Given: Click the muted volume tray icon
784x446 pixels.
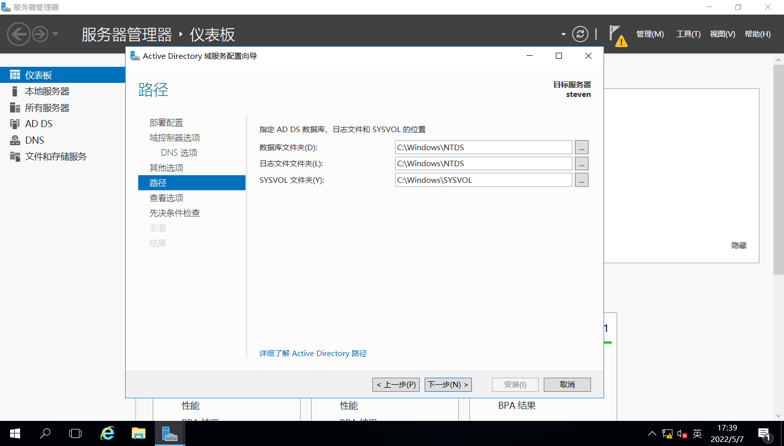Looking at the screenshot, I should [x=682, y=433].
